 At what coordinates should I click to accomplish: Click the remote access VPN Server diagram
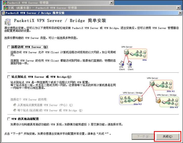133,58
